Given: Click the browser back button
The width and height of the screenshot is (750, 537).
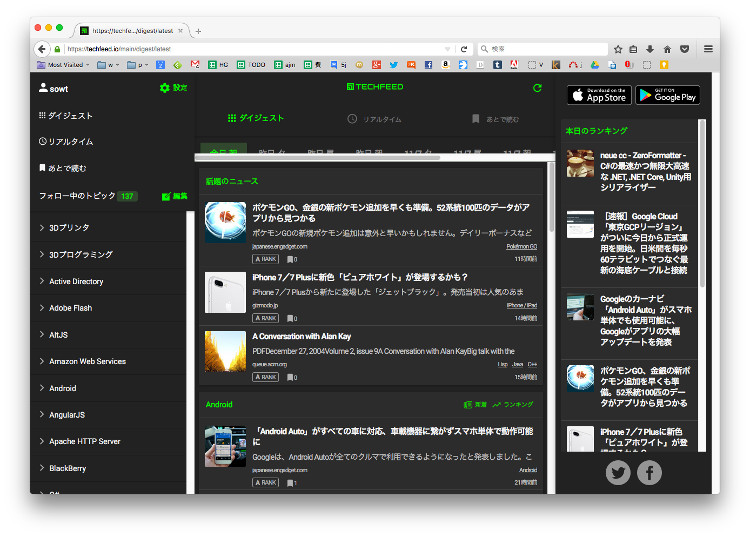Looking at the screenshot, I should tap(42, 49).
